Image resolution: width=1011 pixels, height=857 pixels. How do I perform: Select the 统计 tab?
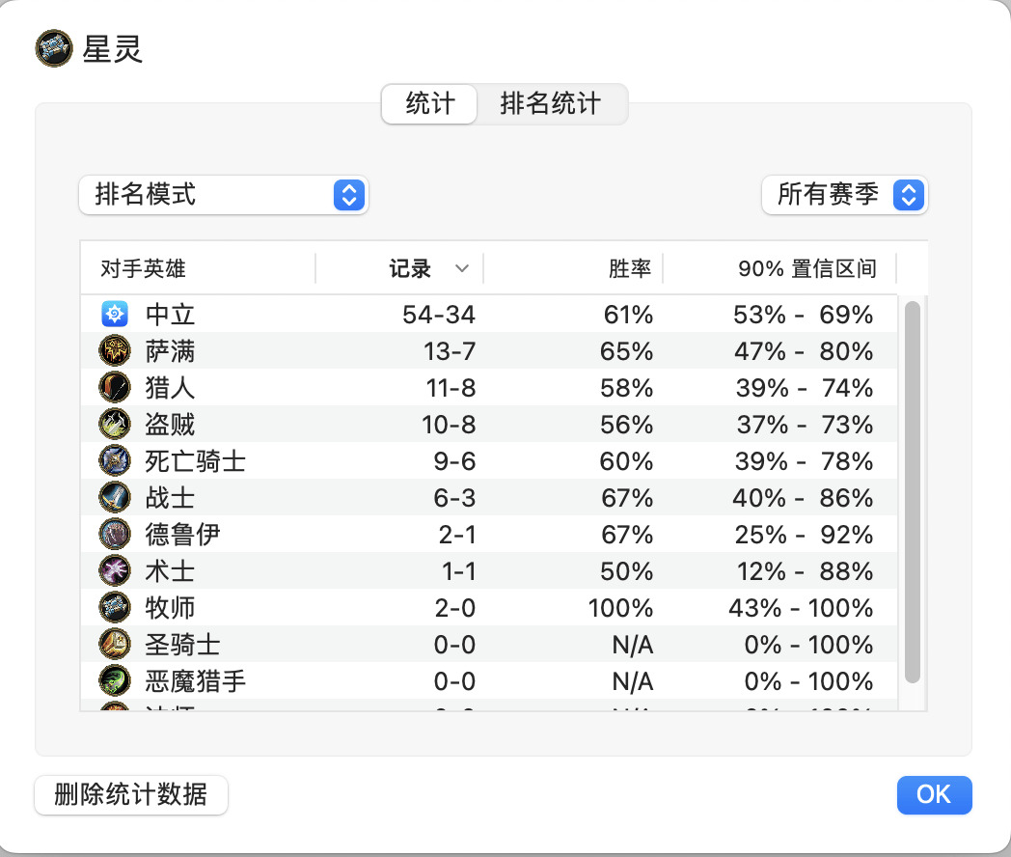click(x=429, y=104)
